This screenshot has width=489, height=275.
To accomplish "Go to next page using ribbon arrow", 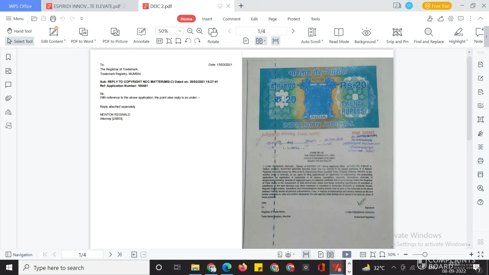I will (293, 31).
